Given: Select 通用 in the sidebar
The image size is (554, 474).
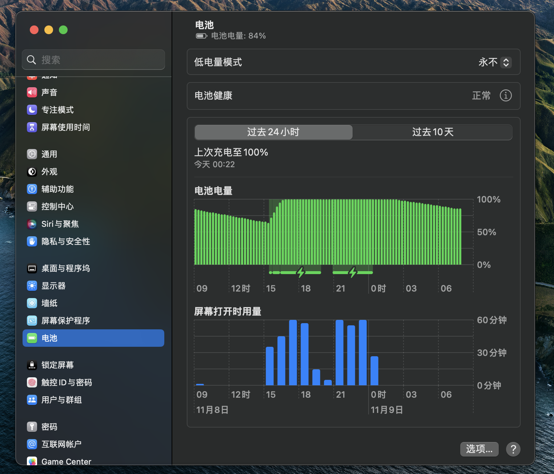Looking at the screenshot, I should [49, 154].
